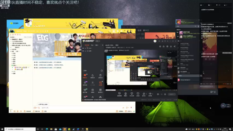Edit the live title pencil icon

(115, 47)
